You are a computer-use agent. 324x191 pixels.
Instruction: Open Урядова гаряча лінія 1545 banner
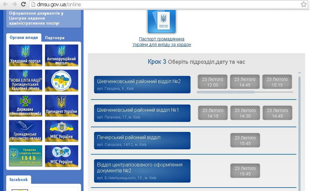[26, 156]
